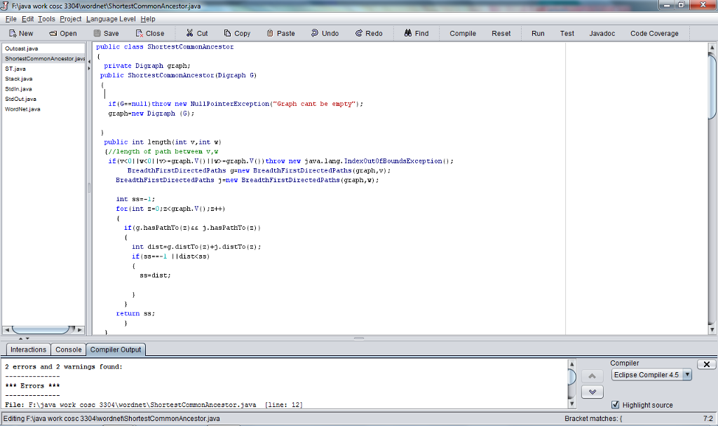
Task: Jump to the next compiler error arrow
Action: pos(592,392)
